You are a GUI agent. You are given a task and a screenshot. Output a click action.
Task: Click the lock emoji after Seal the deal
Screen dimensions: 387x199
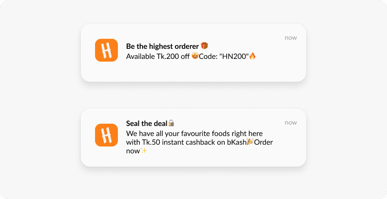click(171, 123)
